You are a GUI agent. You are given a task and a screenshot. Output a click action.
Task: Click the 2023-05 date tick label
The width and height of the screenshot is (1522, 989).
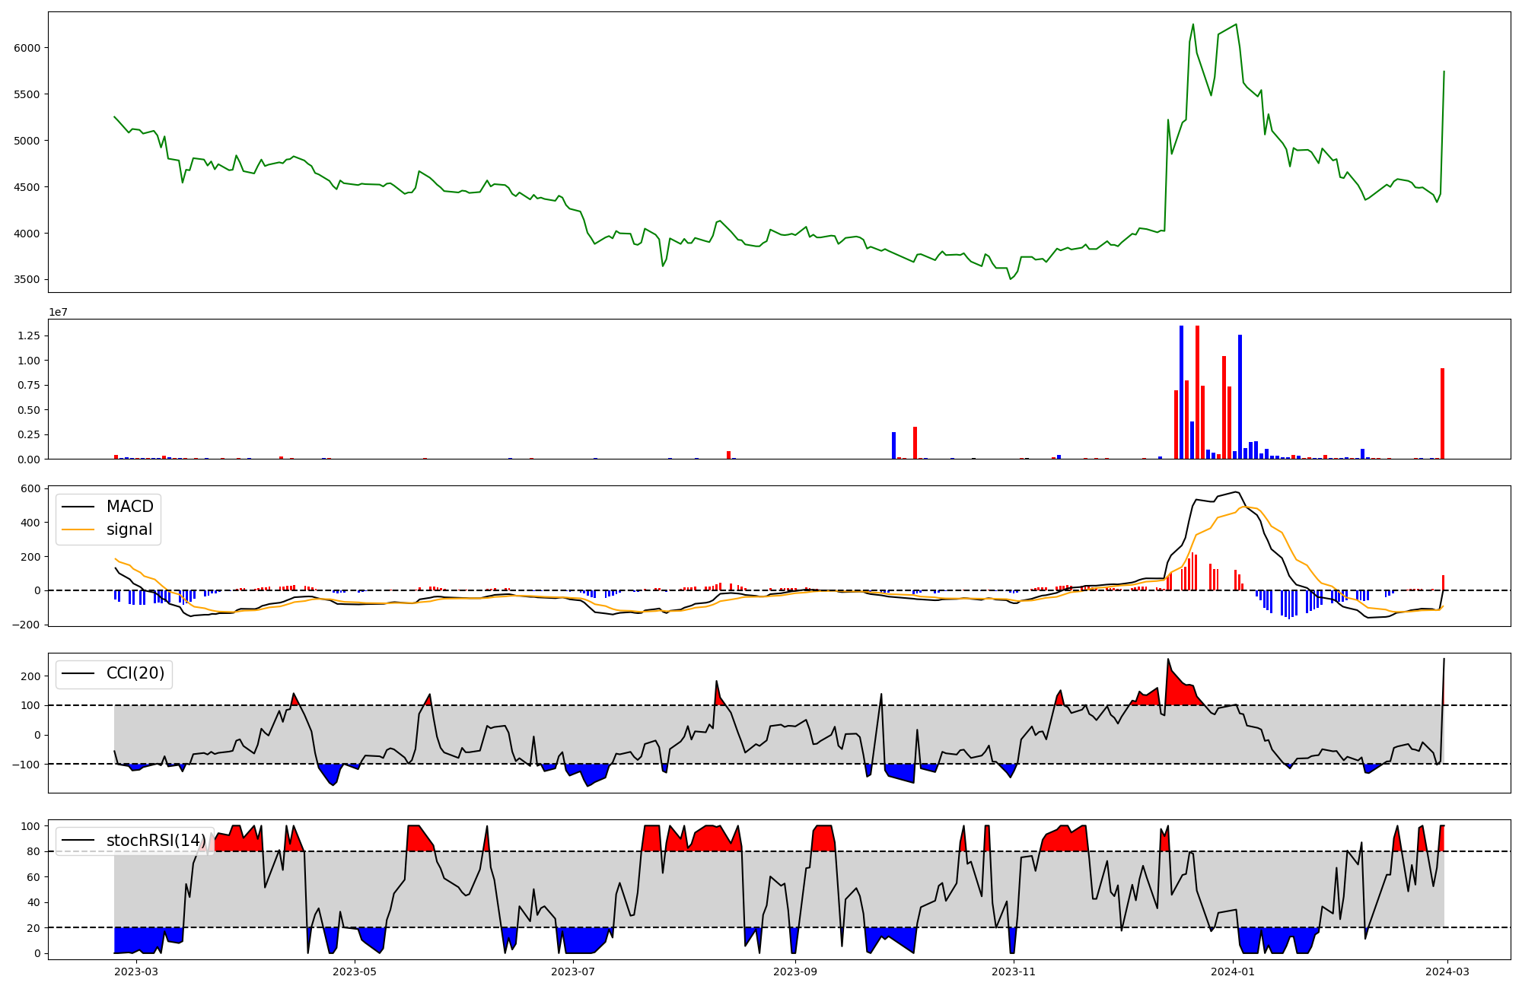[355, 971]
